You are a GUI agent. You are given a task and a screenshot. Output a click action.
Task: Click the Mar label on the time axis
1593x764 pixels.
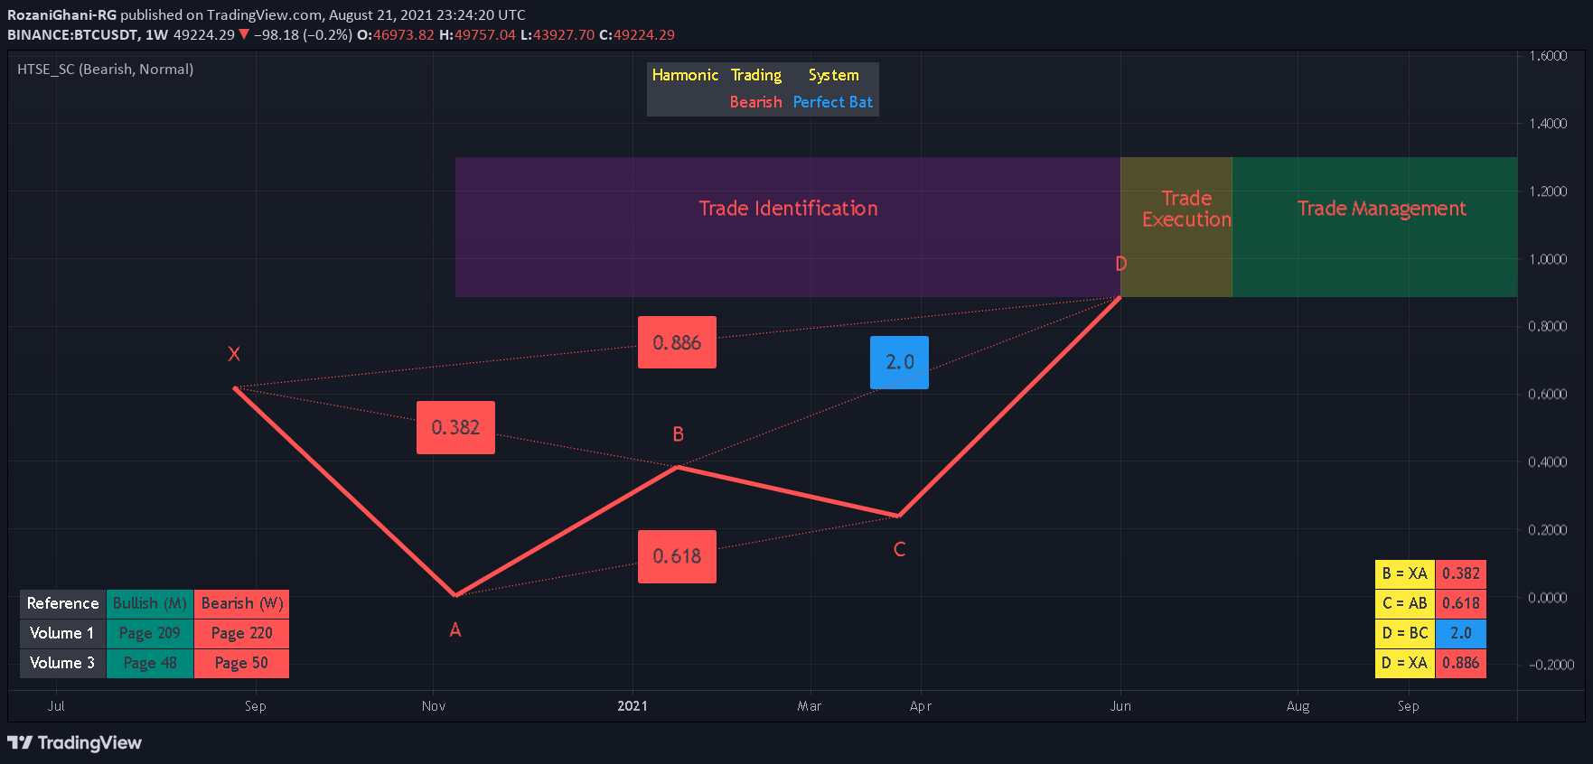coord(810,706)
